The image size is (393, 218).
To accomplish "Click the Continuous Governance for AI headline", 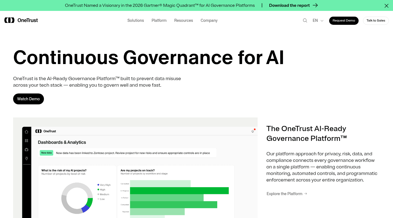I will pos(148,57).
